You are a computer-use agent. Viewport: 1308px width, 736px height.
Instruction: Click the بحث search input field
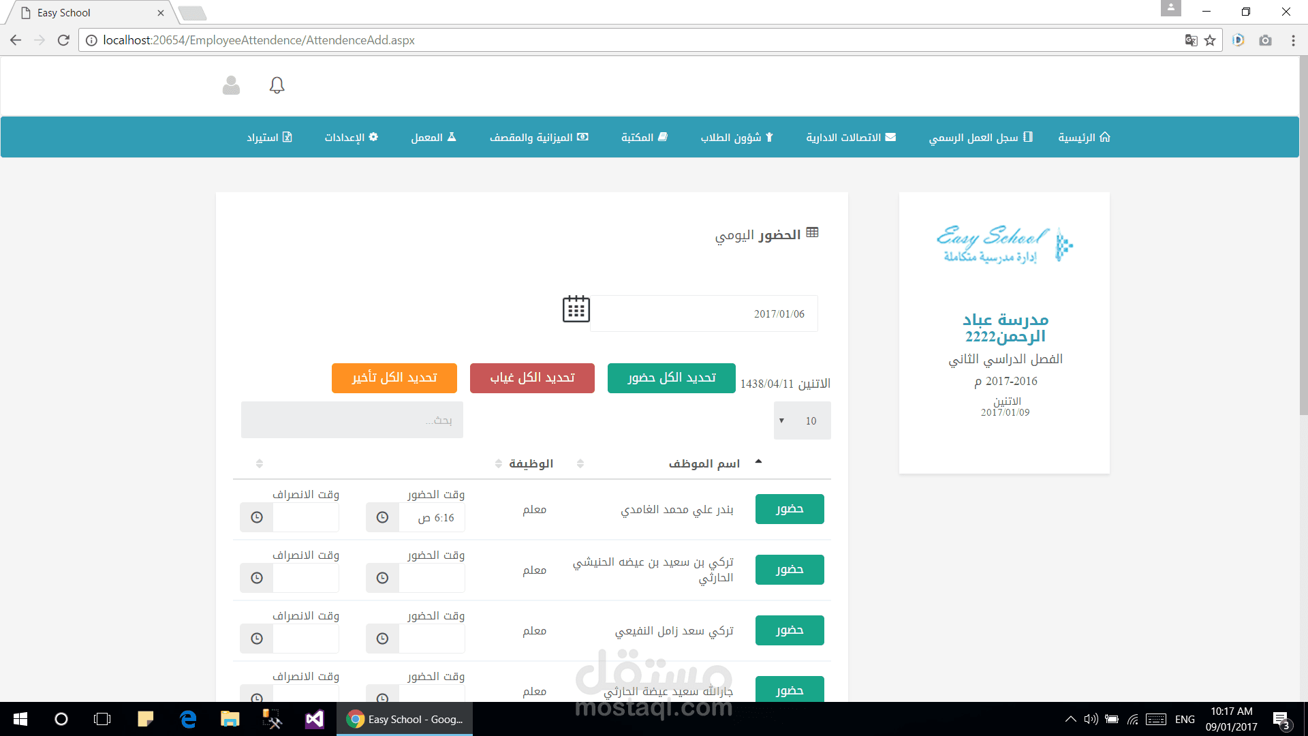[352, 420]
